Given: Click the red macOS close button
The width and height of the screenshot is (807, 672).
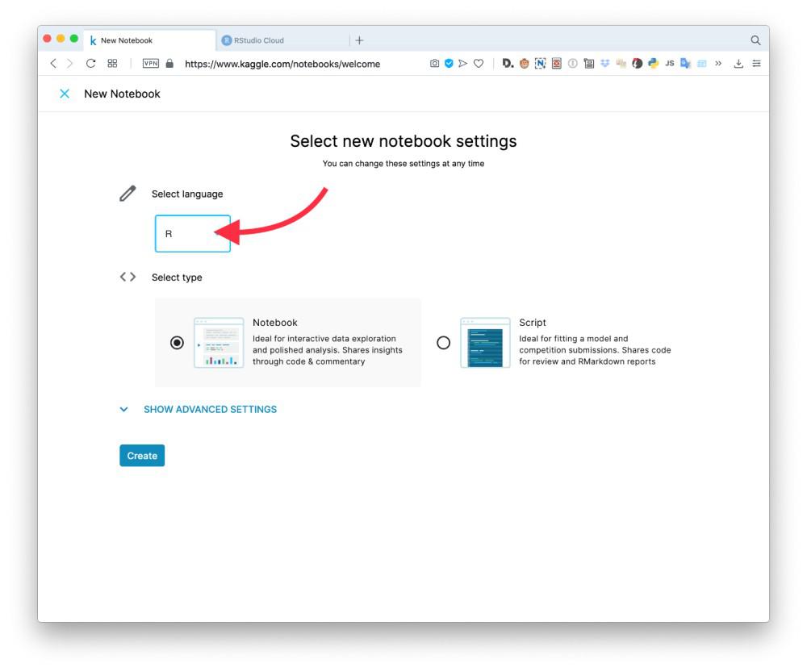Looking at the screenshot, I should coord(47,39).
